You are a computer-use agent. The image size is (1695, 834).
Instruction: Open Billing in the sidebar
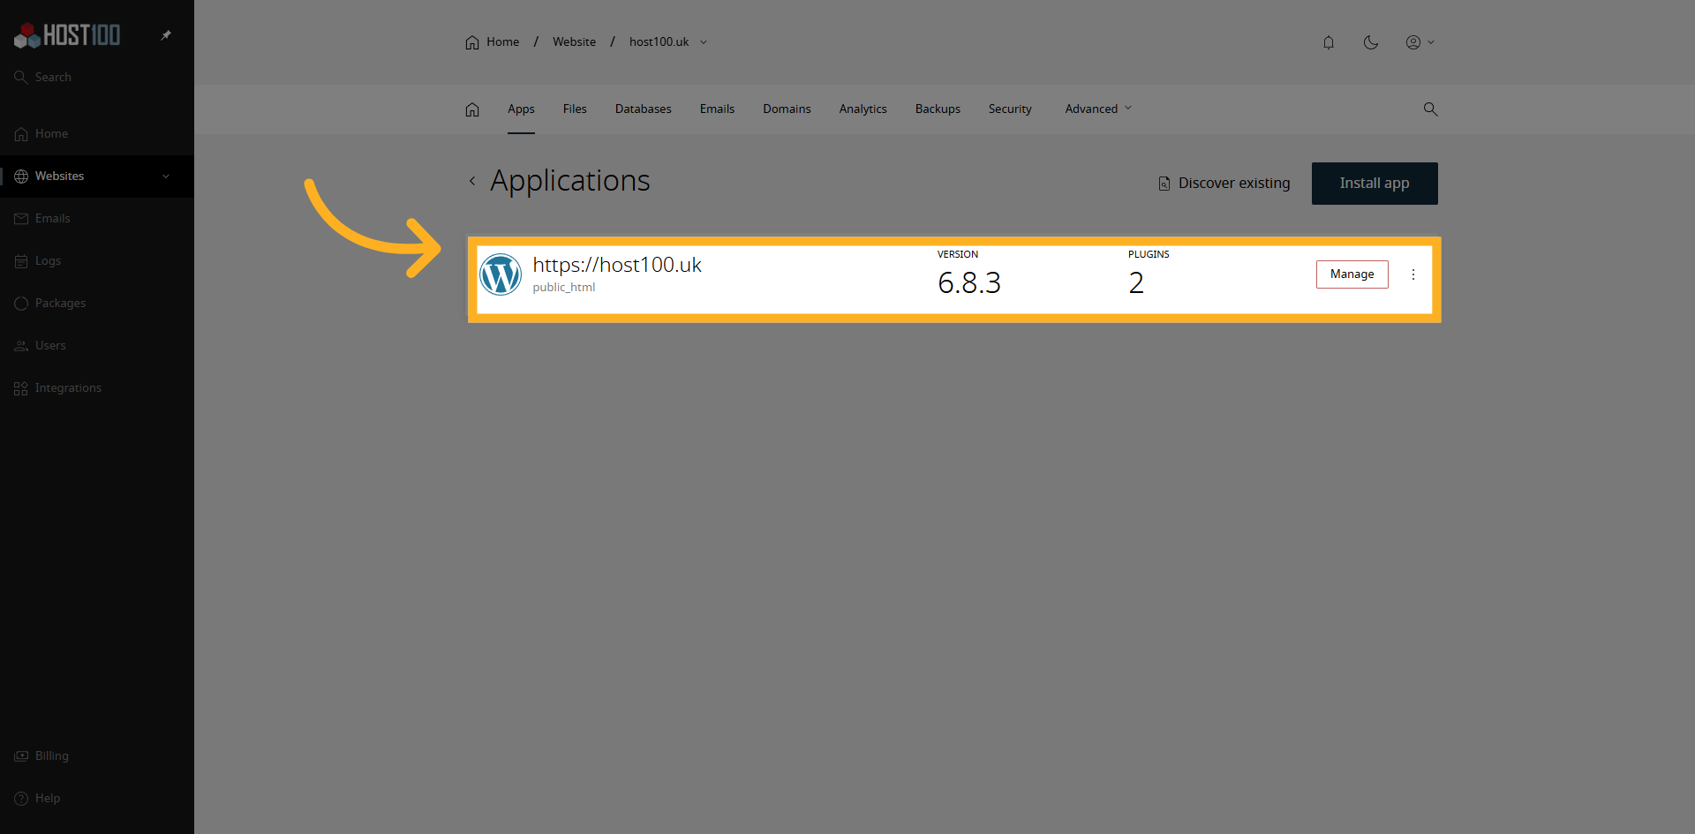click(97, 756)
